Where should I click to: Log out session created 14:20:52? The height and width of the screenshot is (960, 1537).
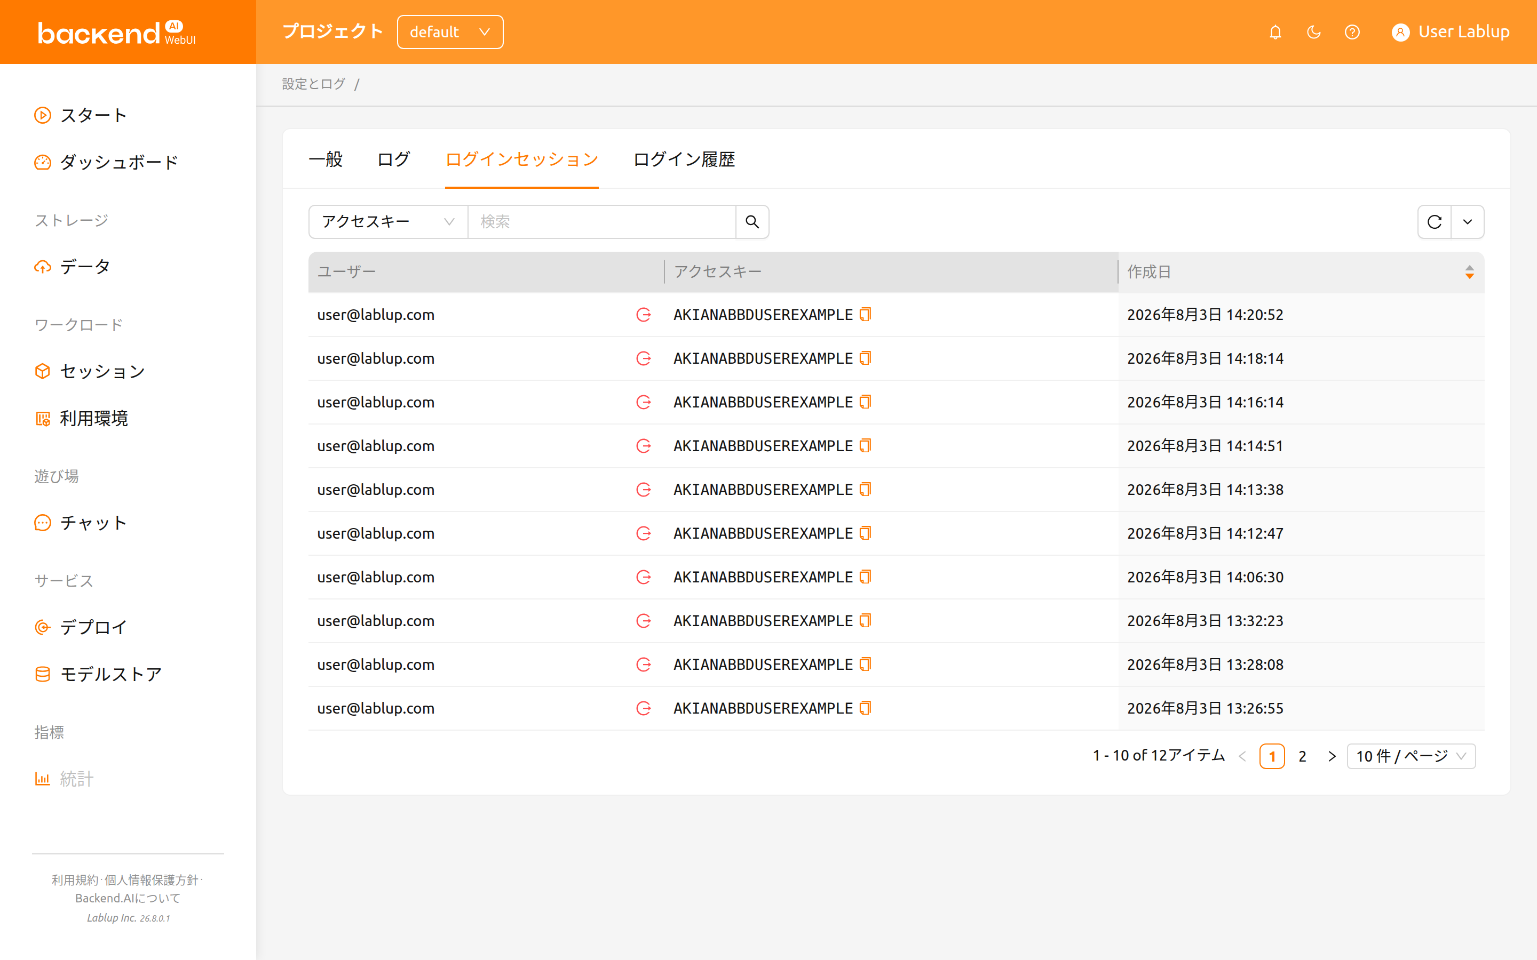pyautogui.click(x=644, y=314)
